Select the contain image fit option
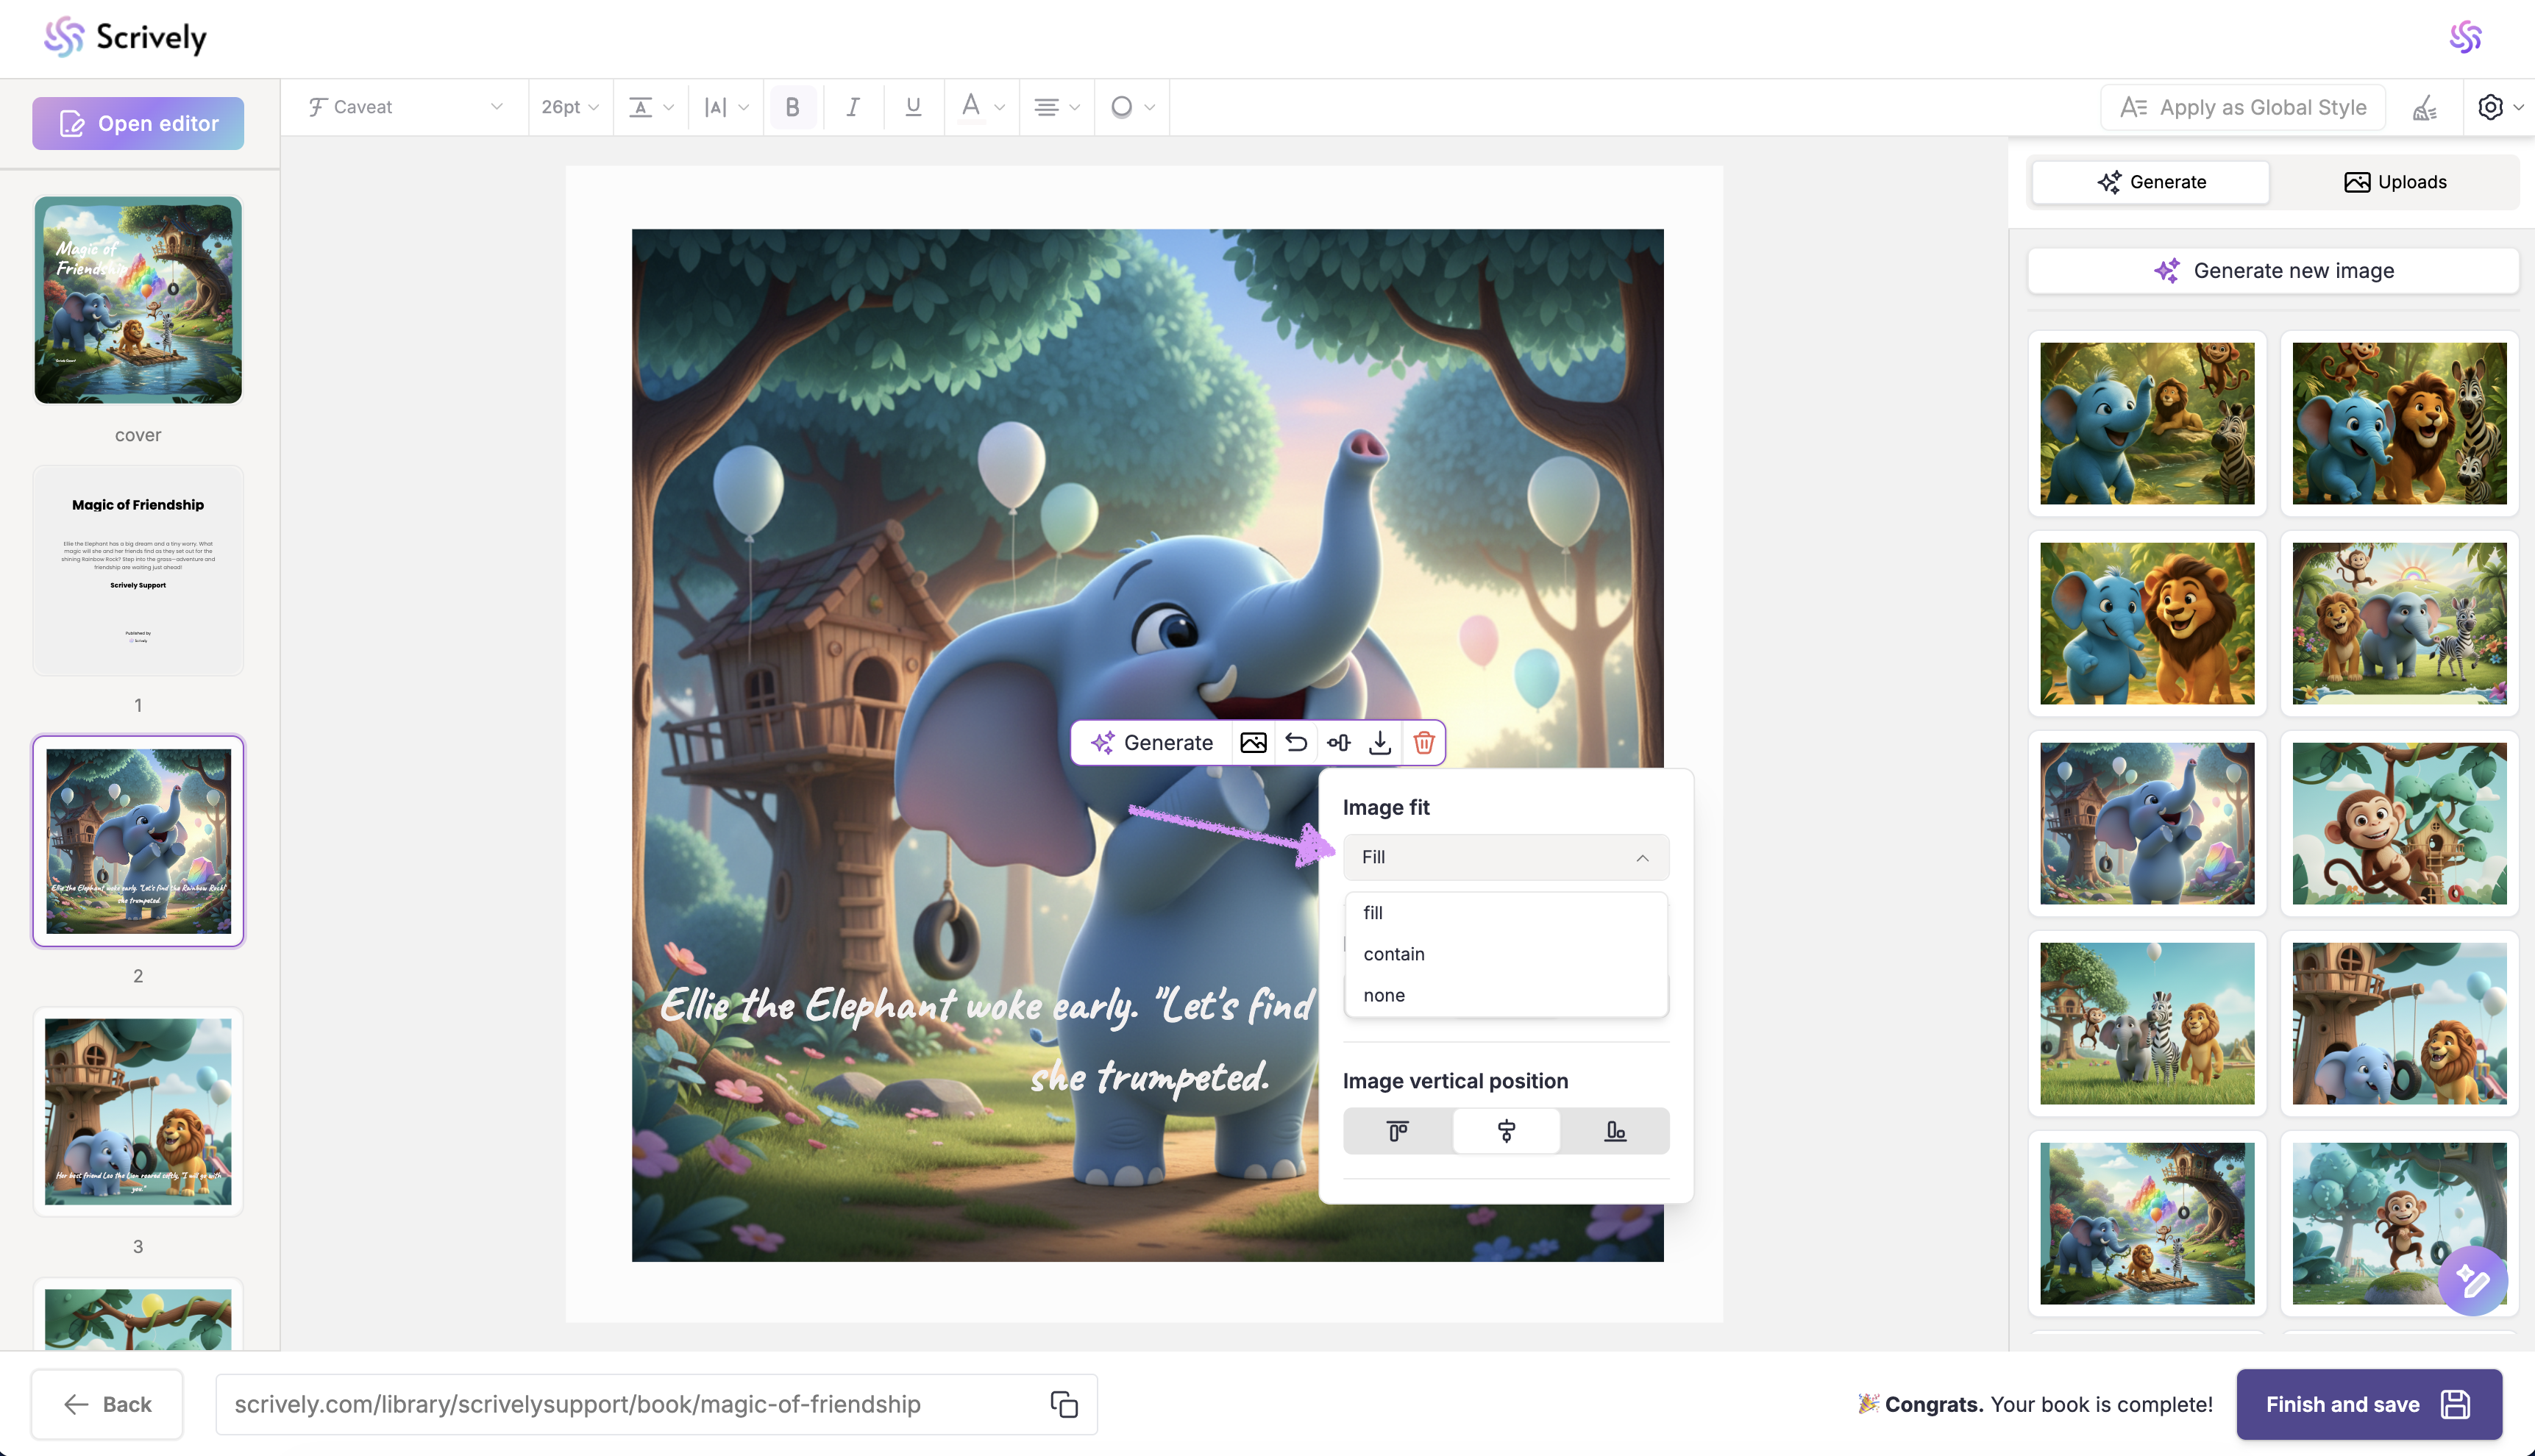Image resolution: width=2535 pixels, height=1456 pixels. click(x=1393, y=954)
